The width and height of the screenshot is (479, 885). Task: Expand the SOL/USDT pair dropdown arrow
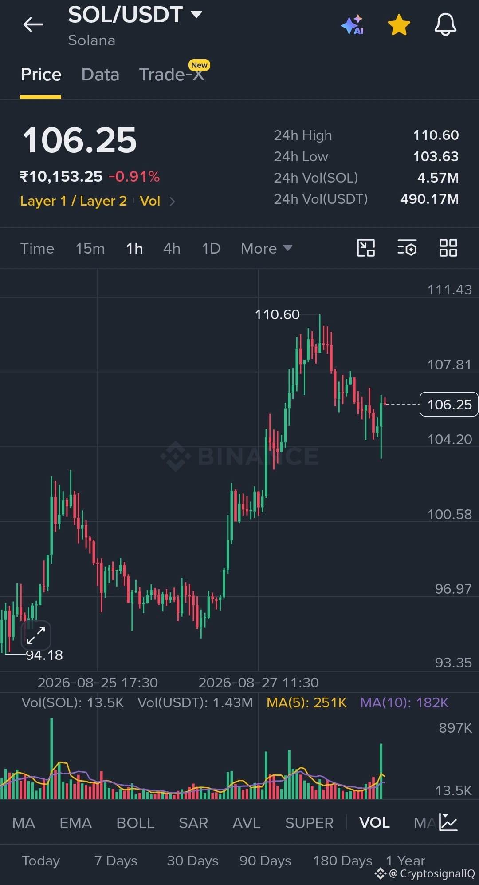pyautogui.click(x=196, y=14)
